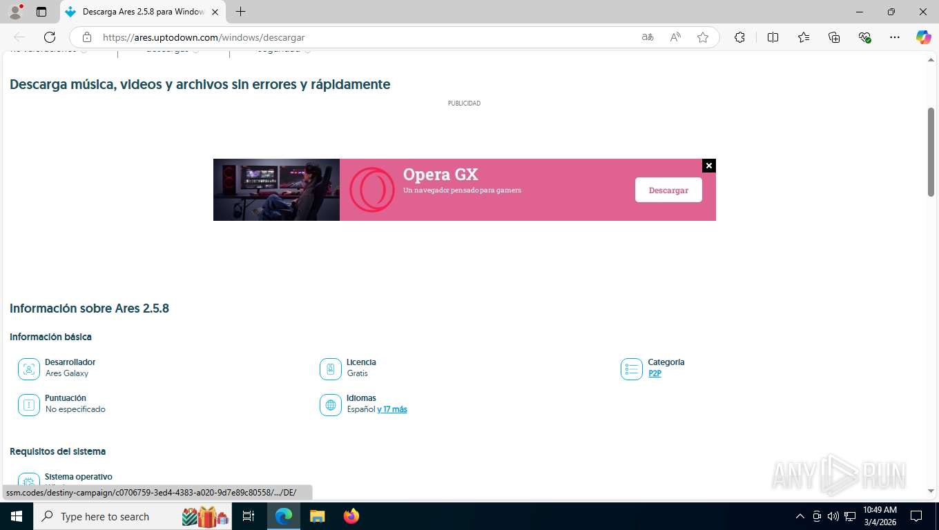939x530 pixels.
Task: Click the 'Requisitos del sistema' heading
Action: [x=57, y=451]
